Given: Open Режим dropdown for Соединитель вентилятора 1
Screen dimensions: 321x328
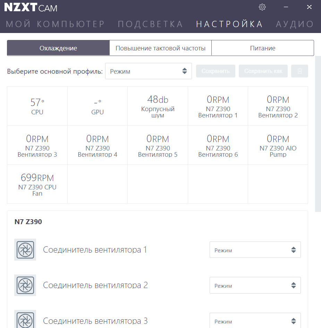Looking at the screenshot, I should click(255, 250).
